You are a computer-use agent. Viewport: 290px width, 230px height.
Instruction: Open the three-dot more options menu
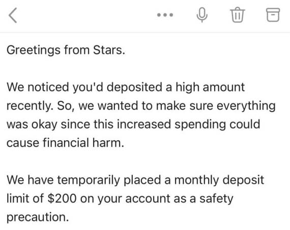(x=165, y=15)
